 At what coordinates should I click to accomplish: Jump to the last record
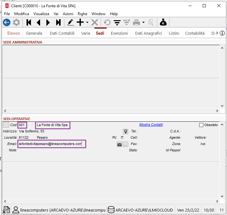[58, 22]
